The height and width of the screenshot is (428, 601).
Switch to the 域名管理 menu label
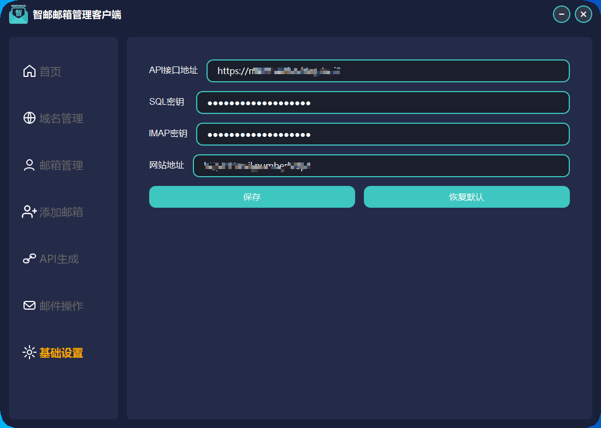pos(61,118)
